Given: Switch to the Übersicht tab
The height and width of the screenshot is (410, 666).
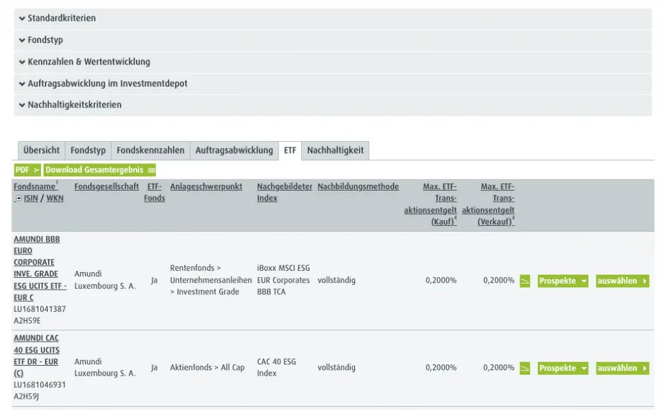Looking at the screenshot, I should pyautogui.click(x=41, y=150).
